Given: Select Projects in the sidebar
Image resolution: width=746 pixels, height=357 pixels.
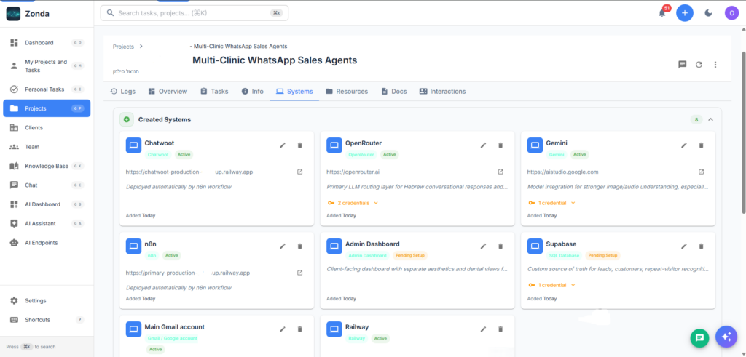Looking at the screenshot, I should [x=47, y=108].
